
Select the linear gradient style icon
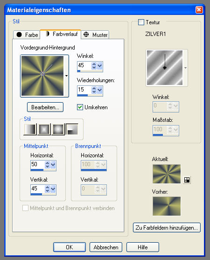(30, 129)
